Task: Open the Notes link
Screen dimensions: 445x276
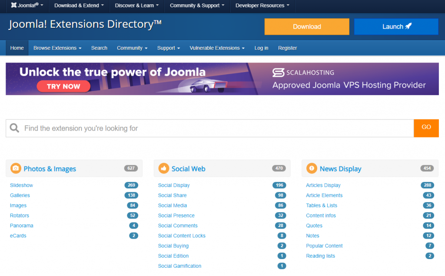Action: (312, 236)
